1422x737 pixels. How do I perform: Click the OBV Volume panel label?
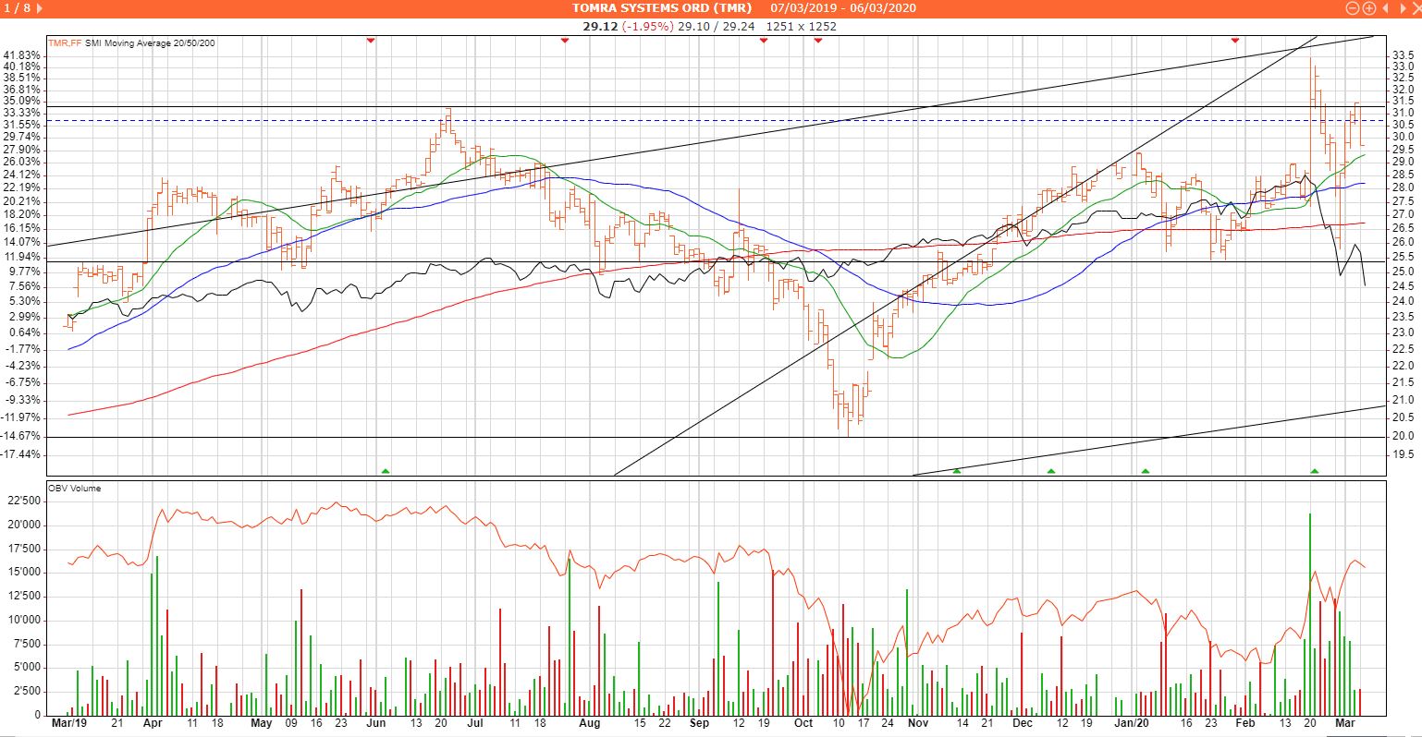(76, 489)
